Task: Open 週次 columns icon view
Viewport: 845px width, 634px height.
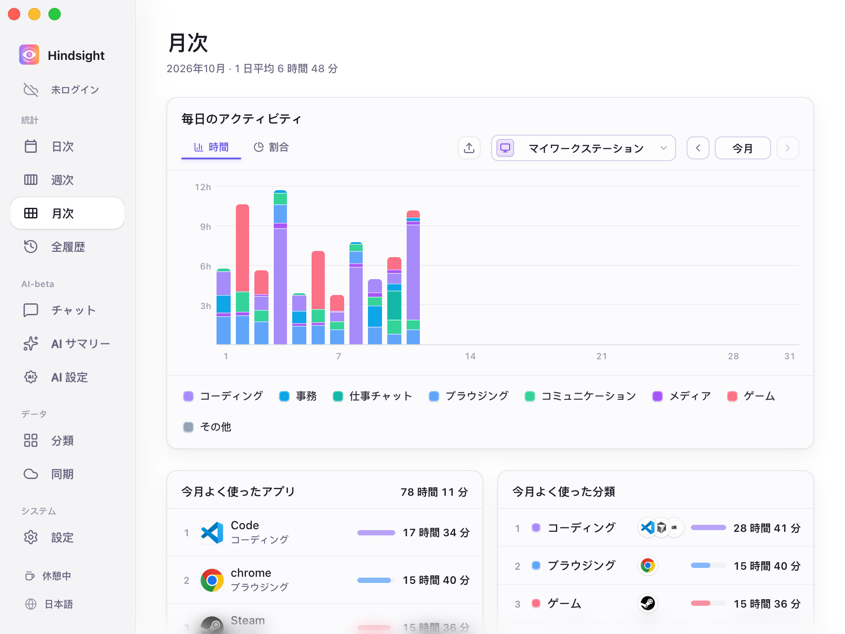Action: point(31,180)
